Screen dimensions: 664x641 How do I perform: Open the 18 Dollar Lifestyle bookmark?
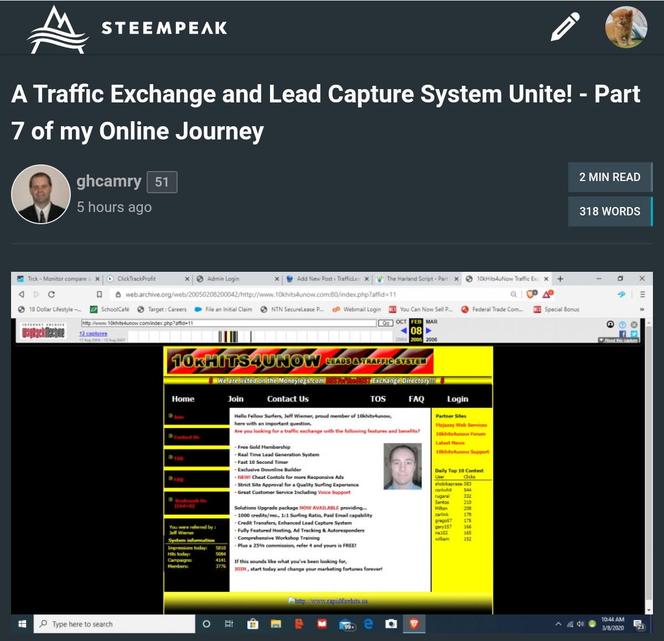click(49, 309)
